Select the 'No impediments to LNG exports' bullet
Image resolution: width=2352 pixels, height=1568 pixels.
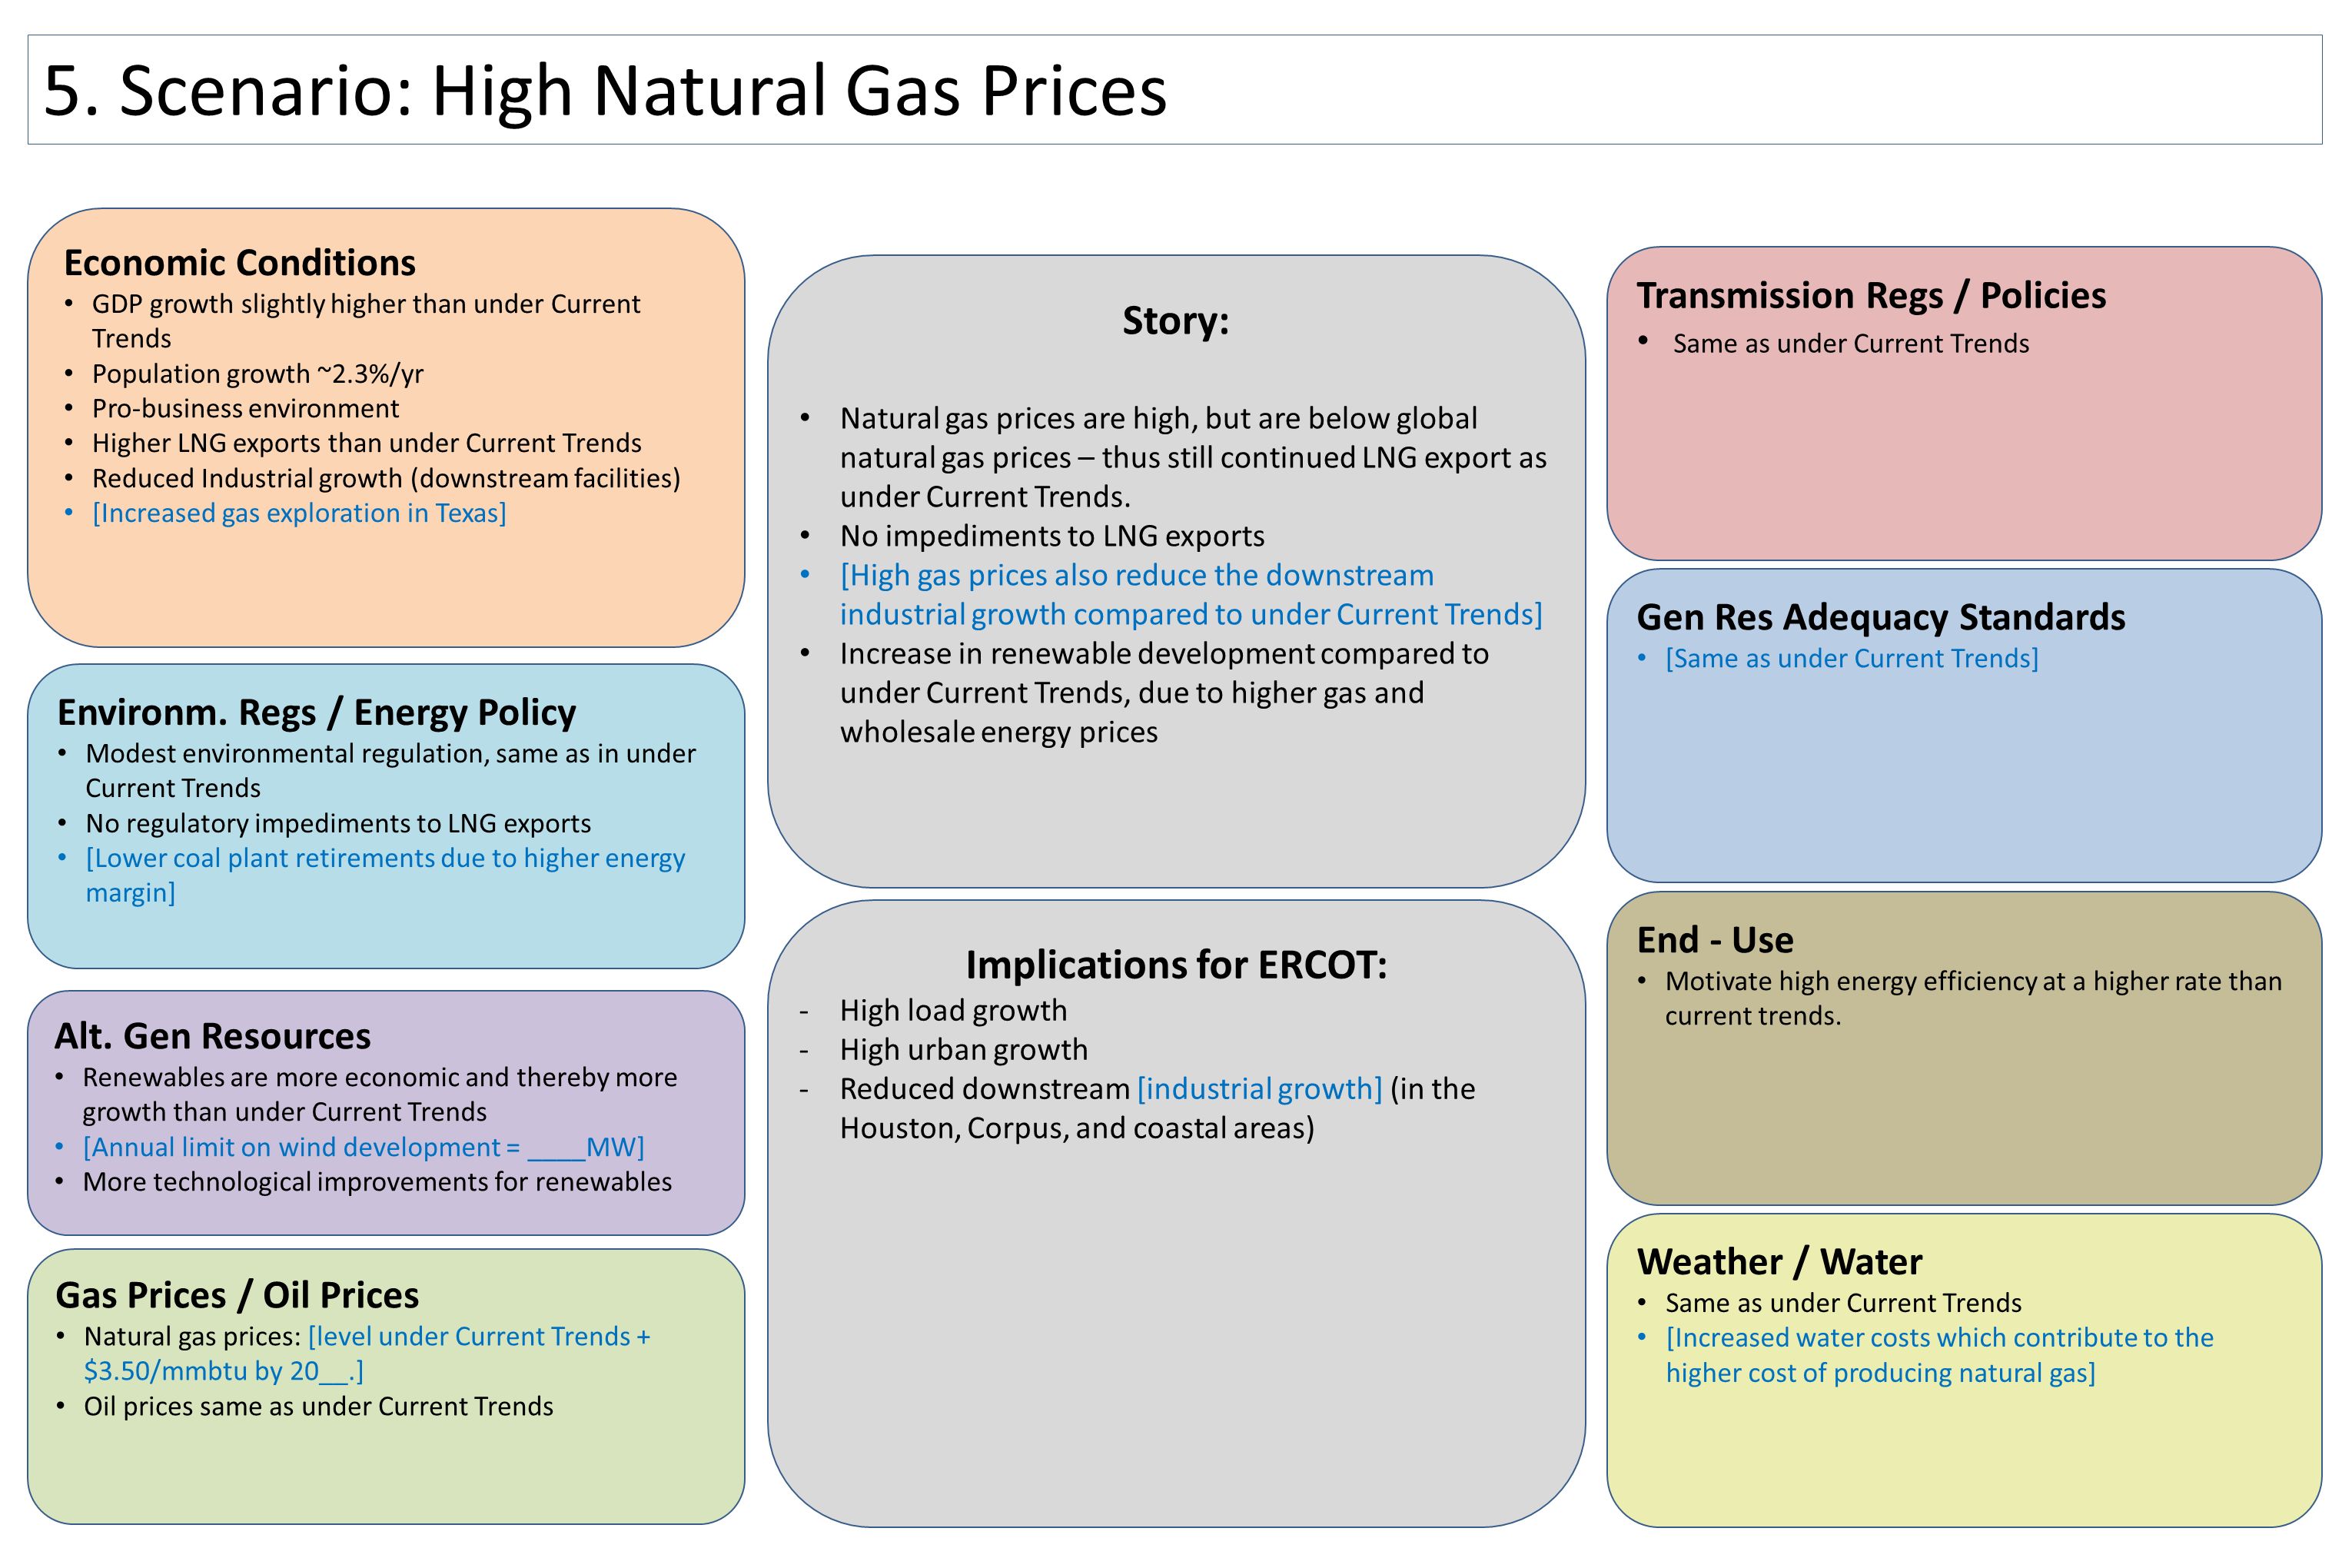pos(1052,536)
